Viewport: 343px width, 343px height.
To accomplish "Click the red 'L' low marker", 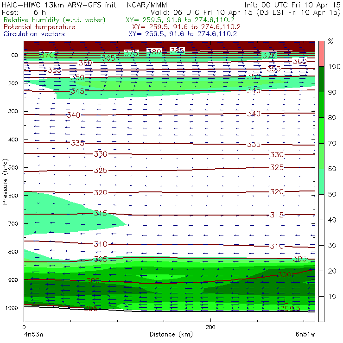I will 286,301.
